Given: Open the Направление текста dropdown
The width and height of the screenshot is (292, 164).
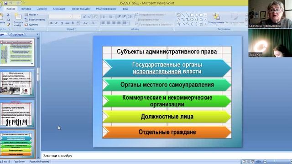Looking at the screenshot, I should (x=150, y=15).
